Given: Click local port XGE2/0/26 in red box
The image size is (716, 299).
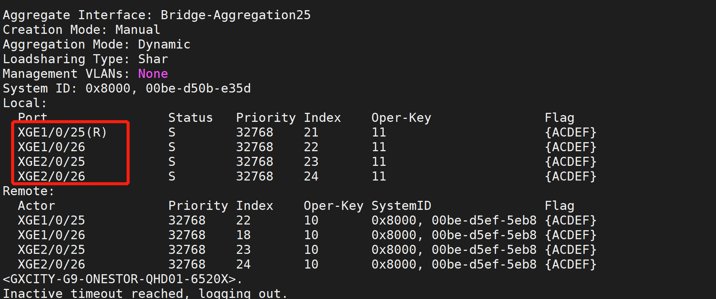Looking at the screenshot, I should click(52, 176).
